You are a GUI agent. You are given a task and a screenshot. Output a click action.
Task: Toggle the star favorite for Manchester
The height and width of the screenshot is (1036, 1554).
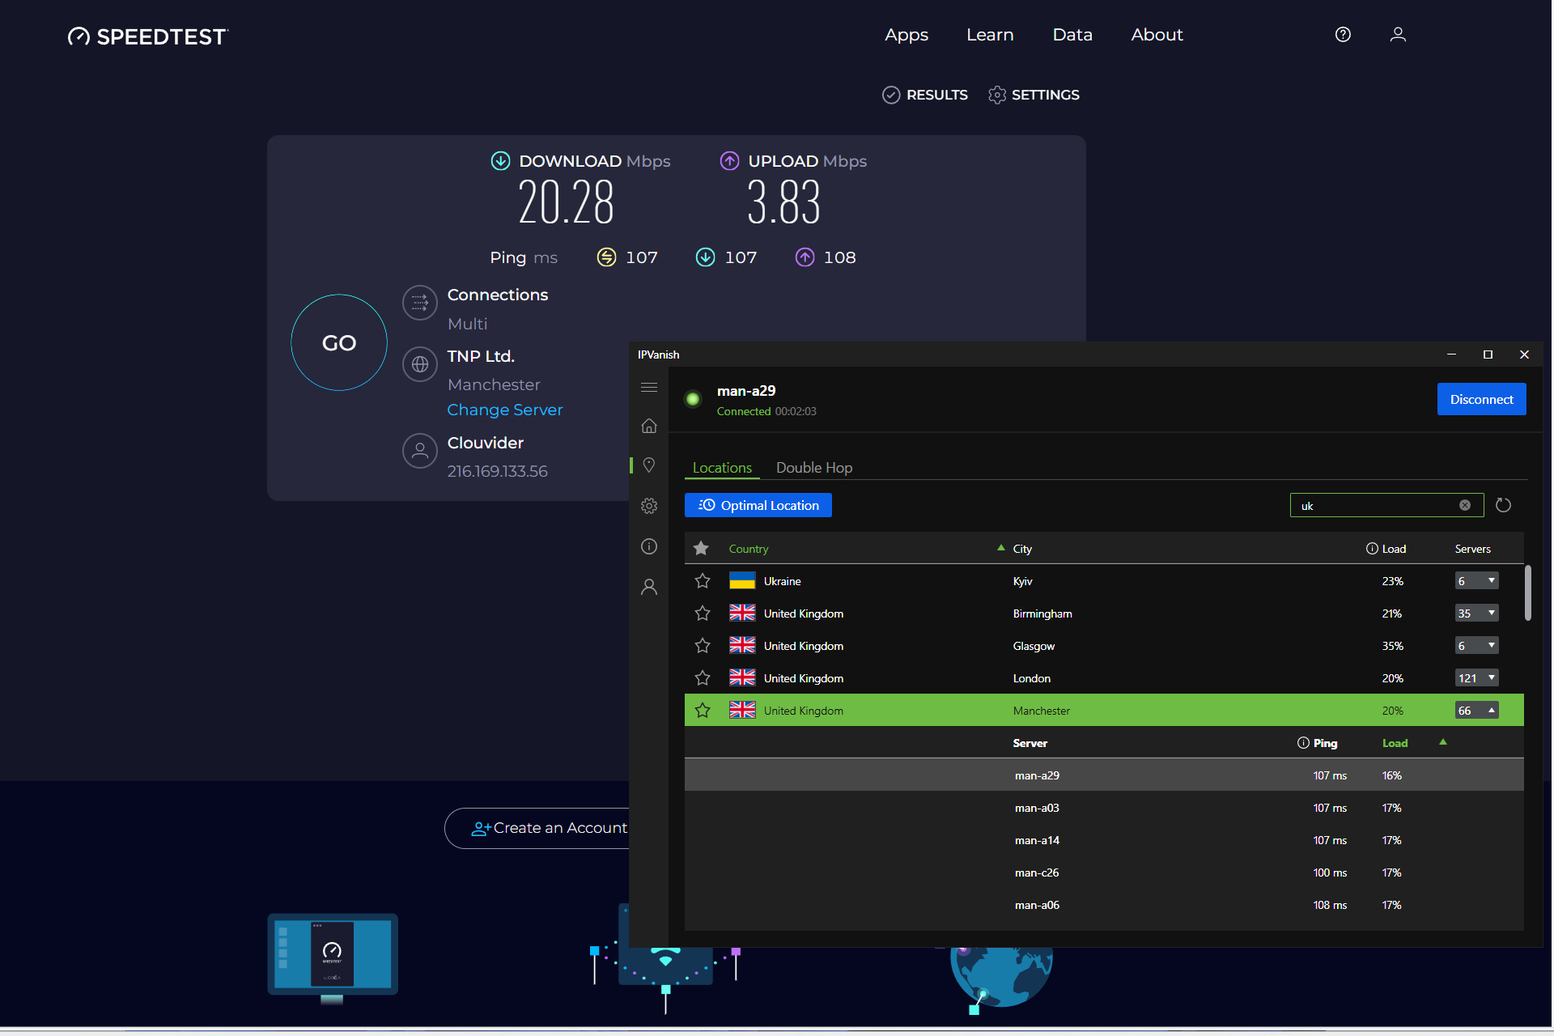point(703,710)
